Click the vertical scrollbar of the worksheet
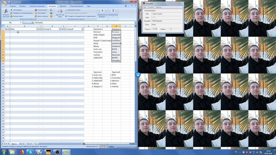The image size is (276, 155). click(136, 84)
